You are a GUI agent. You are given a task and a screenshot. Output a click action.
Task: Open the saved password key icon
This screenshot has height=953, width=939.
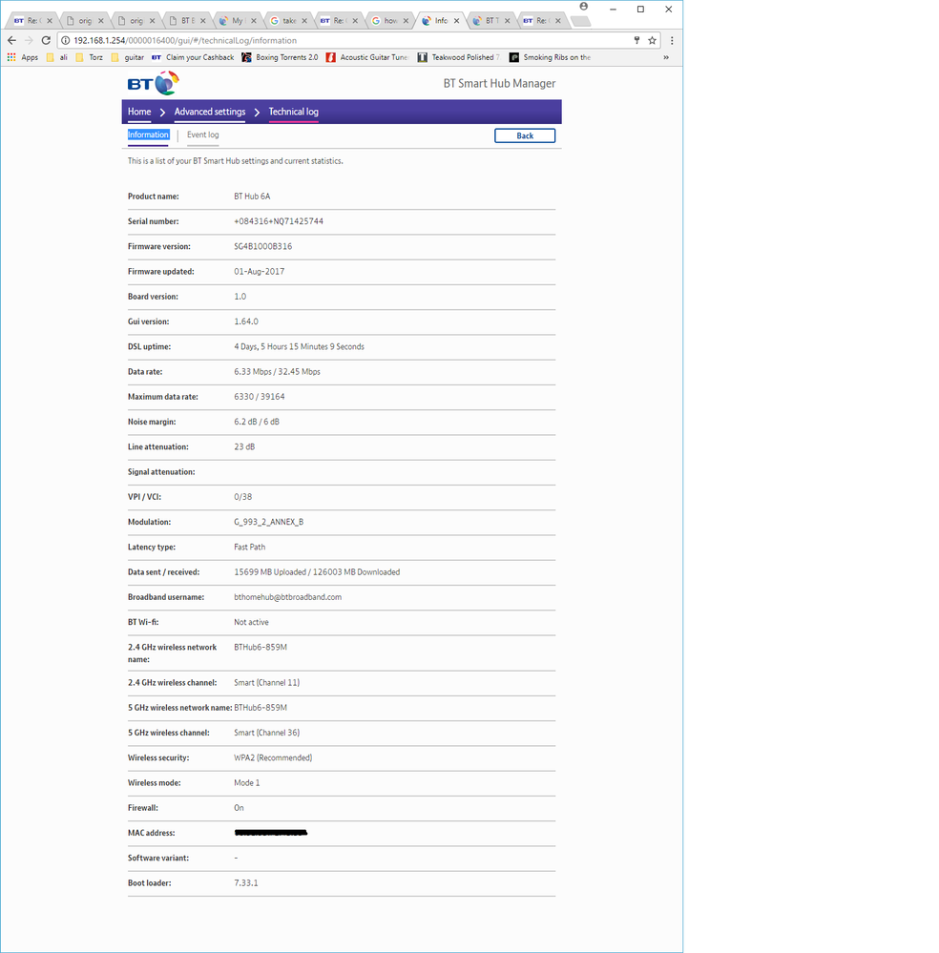(636, 40)
